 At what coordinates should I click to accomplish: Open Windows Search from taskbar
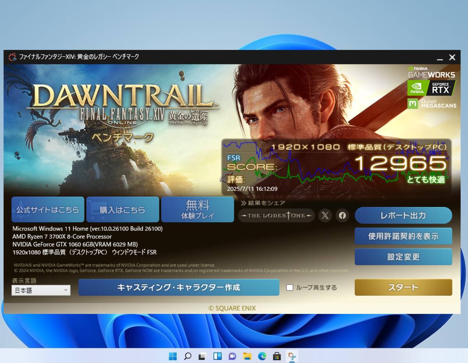tap(188, 356)
